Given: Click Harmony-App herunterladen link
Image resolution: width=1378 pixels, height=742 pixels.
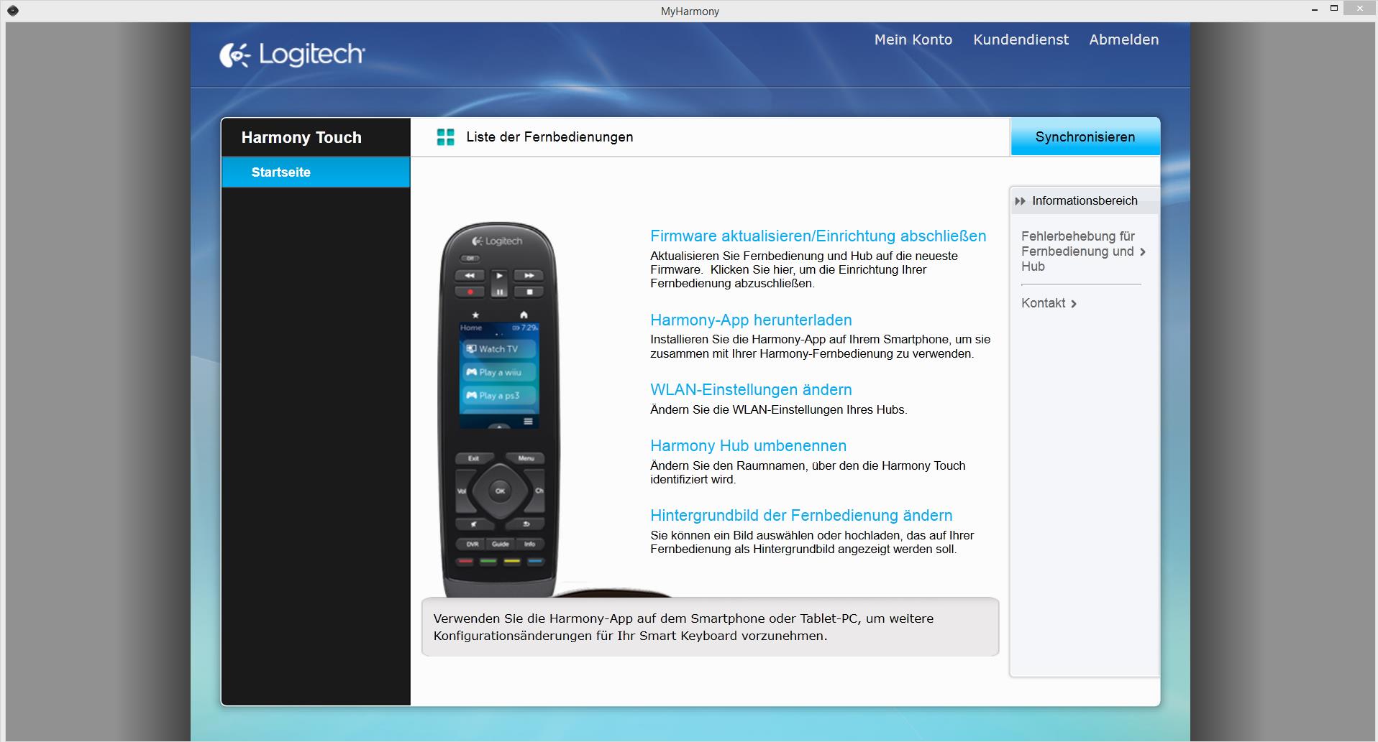Looking at the screenshot, I should tap(751, 320).
